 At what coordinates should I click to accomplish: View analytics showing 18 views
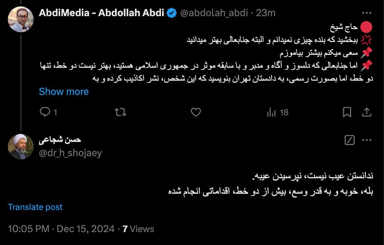pyautogui.click(x=278, y=112)
